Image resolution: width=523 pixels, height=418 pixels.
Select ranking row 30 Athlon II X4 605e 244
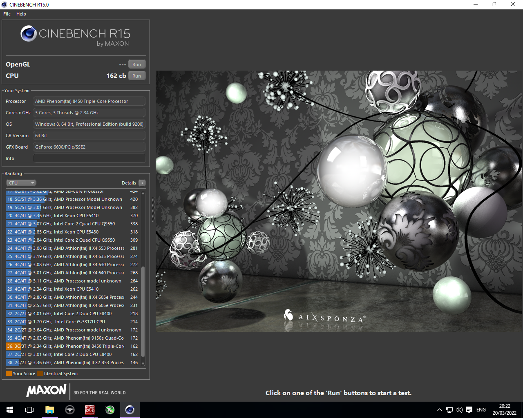[73, 297]
